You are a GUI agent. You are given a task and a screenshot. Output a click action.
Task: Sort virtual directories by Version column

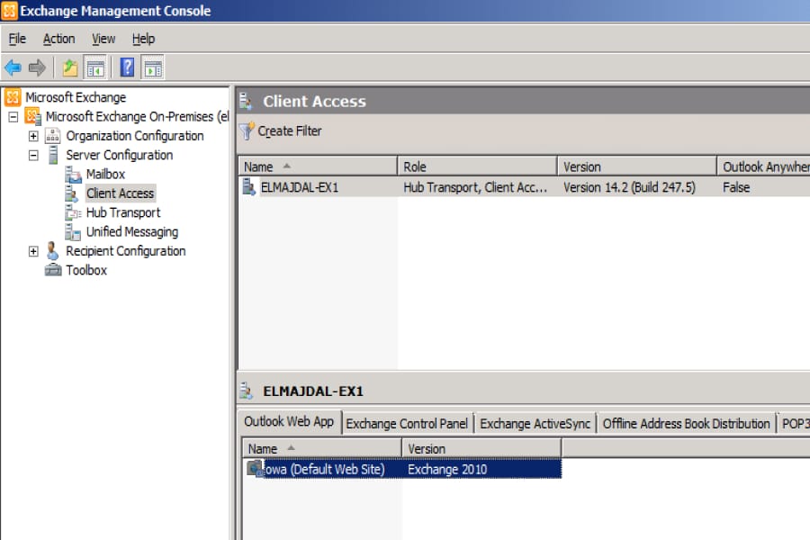click(481, 448)
